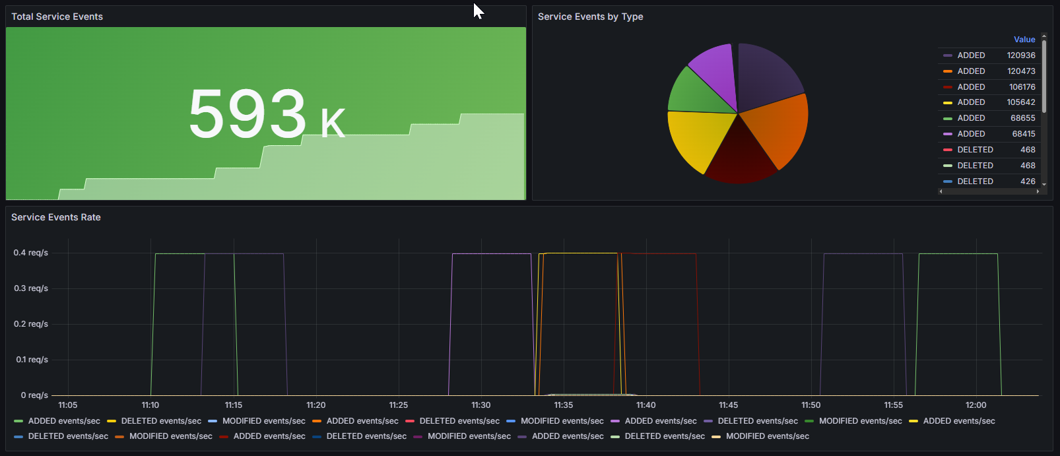The height and width of the screenshot is (456, 1060).
Task: Click the dark red series marker for ADDED 106176
Action: click(x=948, y=87)
